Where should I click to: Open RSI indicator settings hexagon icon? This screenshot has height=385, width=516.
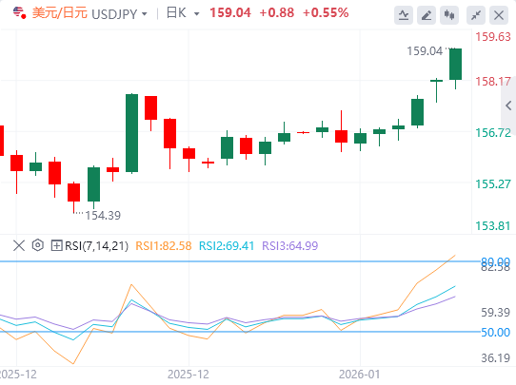38,245
